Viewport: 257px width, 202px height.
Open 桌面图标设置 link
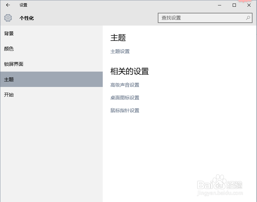click(125, 97)
